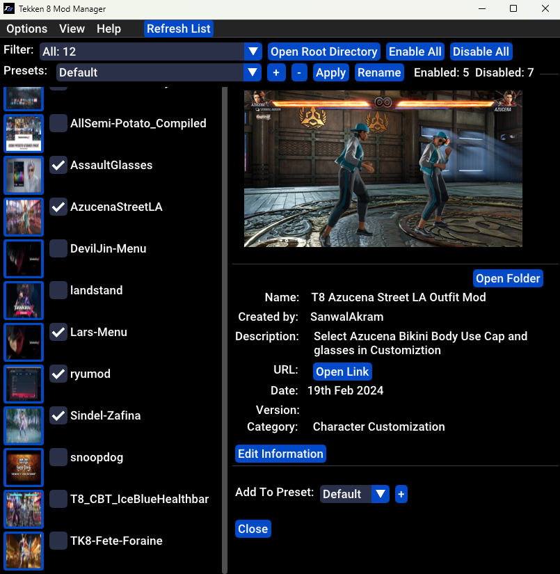Open the Help menu
Viewport: 560px width, 574px height.
point(108,29)
